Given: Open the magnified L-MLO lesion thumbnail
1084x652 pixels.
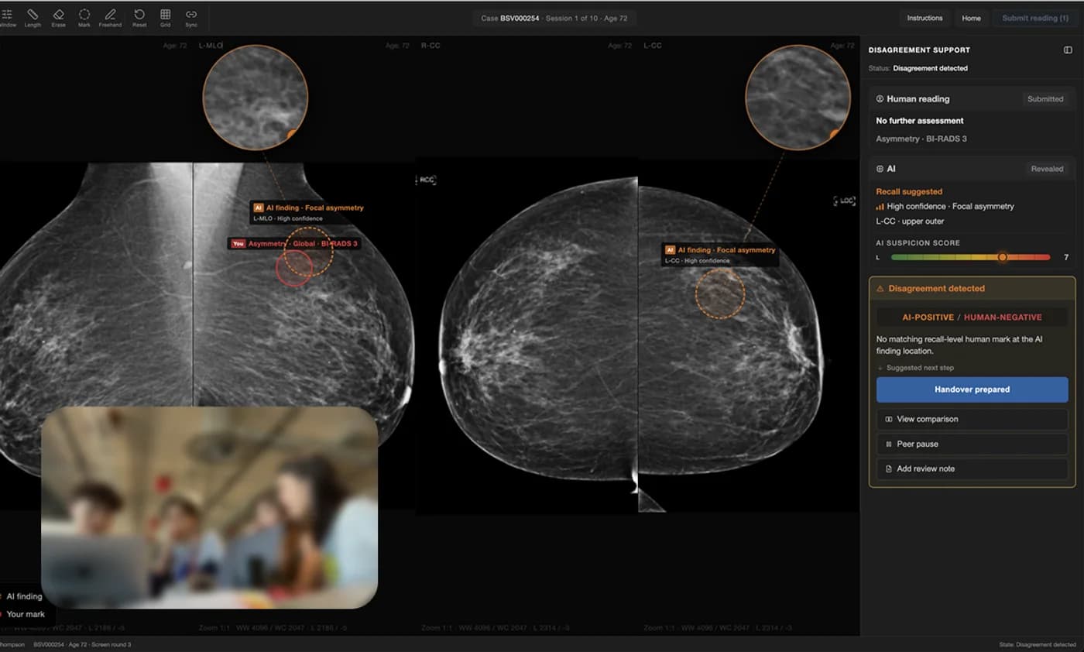Looking at the screenshot, I should tap(256, 97).
